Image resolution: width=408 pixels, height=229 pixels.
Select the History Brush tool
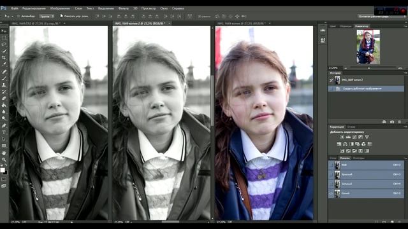4,92
